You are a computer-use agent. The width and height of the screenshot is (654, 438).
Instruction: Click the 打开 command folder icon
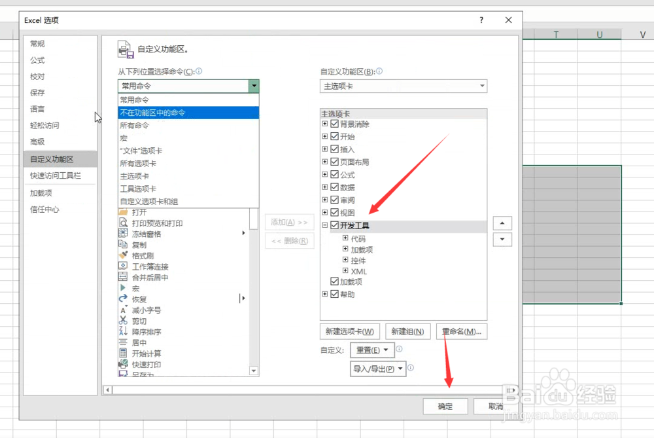click(123, 212)
